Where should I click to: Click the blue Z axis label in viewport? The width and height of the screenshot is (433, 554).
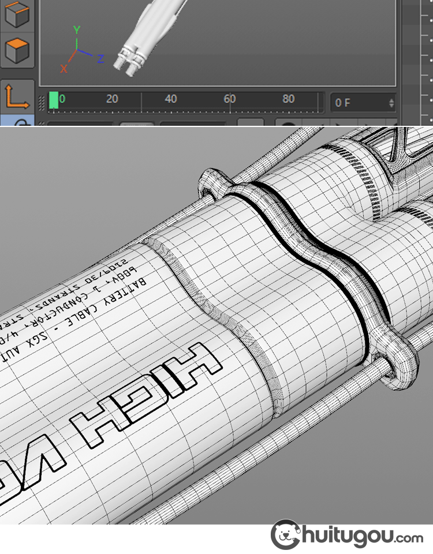click(100, 58)
